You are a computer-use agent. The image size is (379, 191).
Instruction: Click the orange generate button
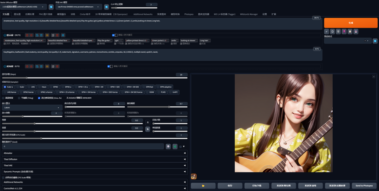click(x=351, y=23)
